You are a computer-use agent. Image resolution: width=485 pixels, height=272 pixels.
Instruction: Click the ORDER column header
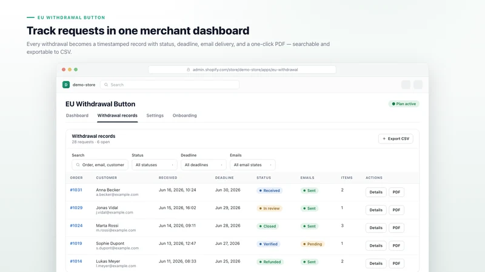pyautogui.click(x=76, y=178)
